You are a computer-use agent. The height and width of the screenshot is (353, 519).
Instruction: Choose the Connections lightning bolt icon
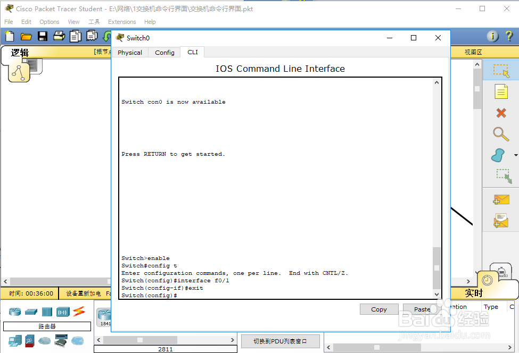[x=79, y=312]
